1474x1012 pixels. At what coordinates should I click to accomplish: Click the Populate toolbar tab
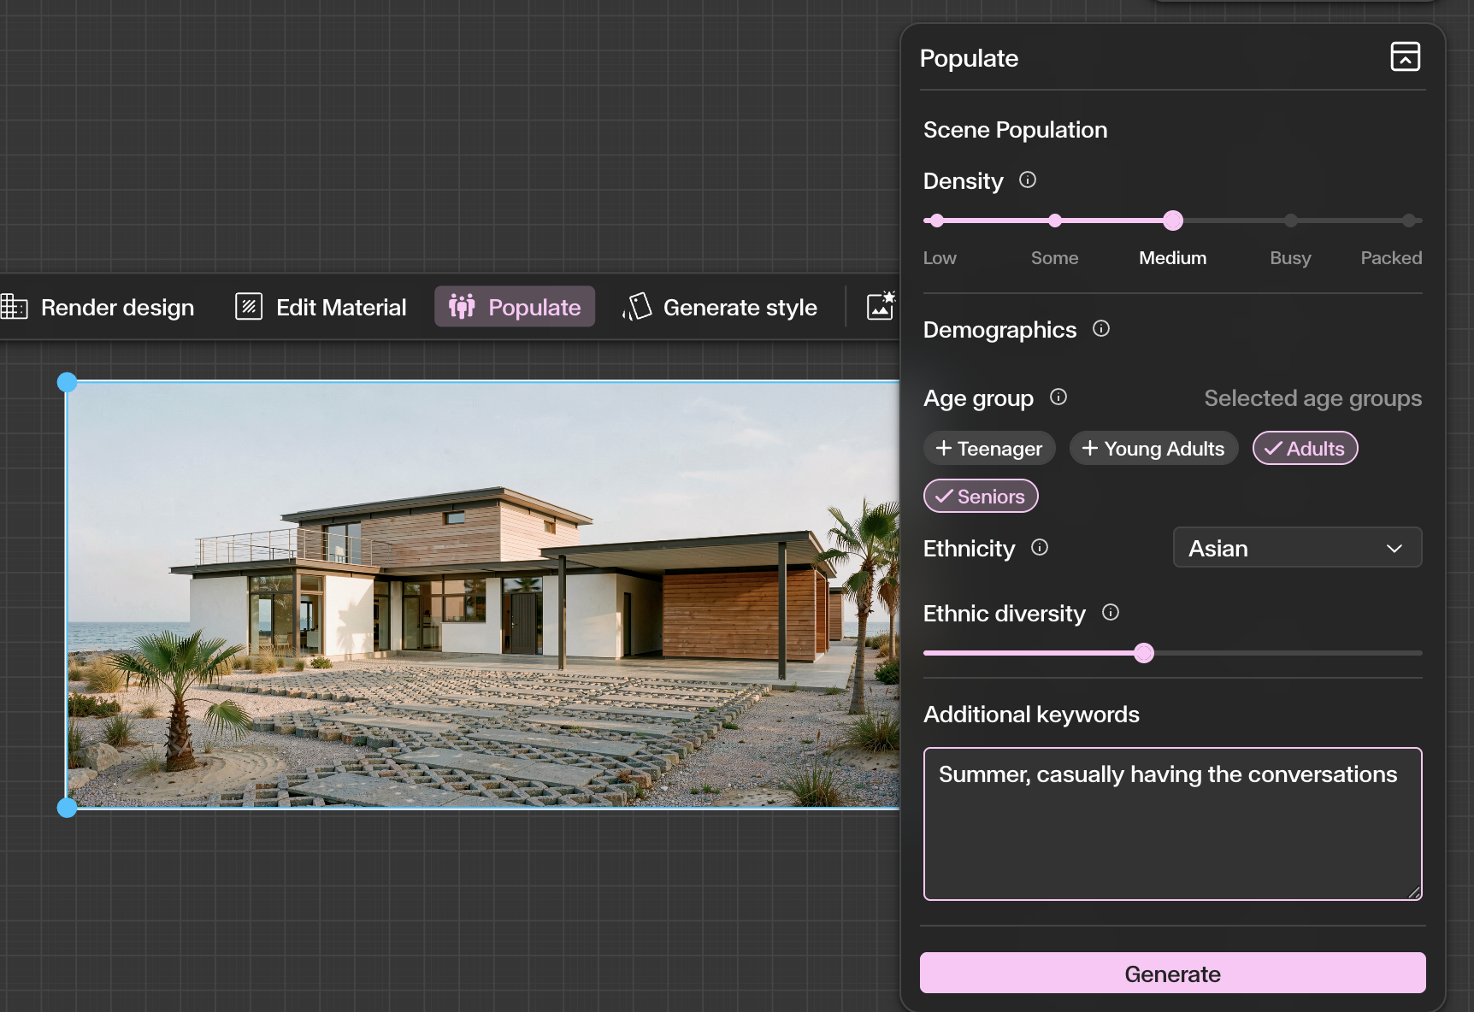tap(515, 307)
